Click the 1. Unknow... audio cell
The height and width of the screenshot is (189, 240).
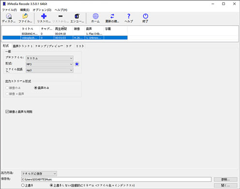(94, 38)
